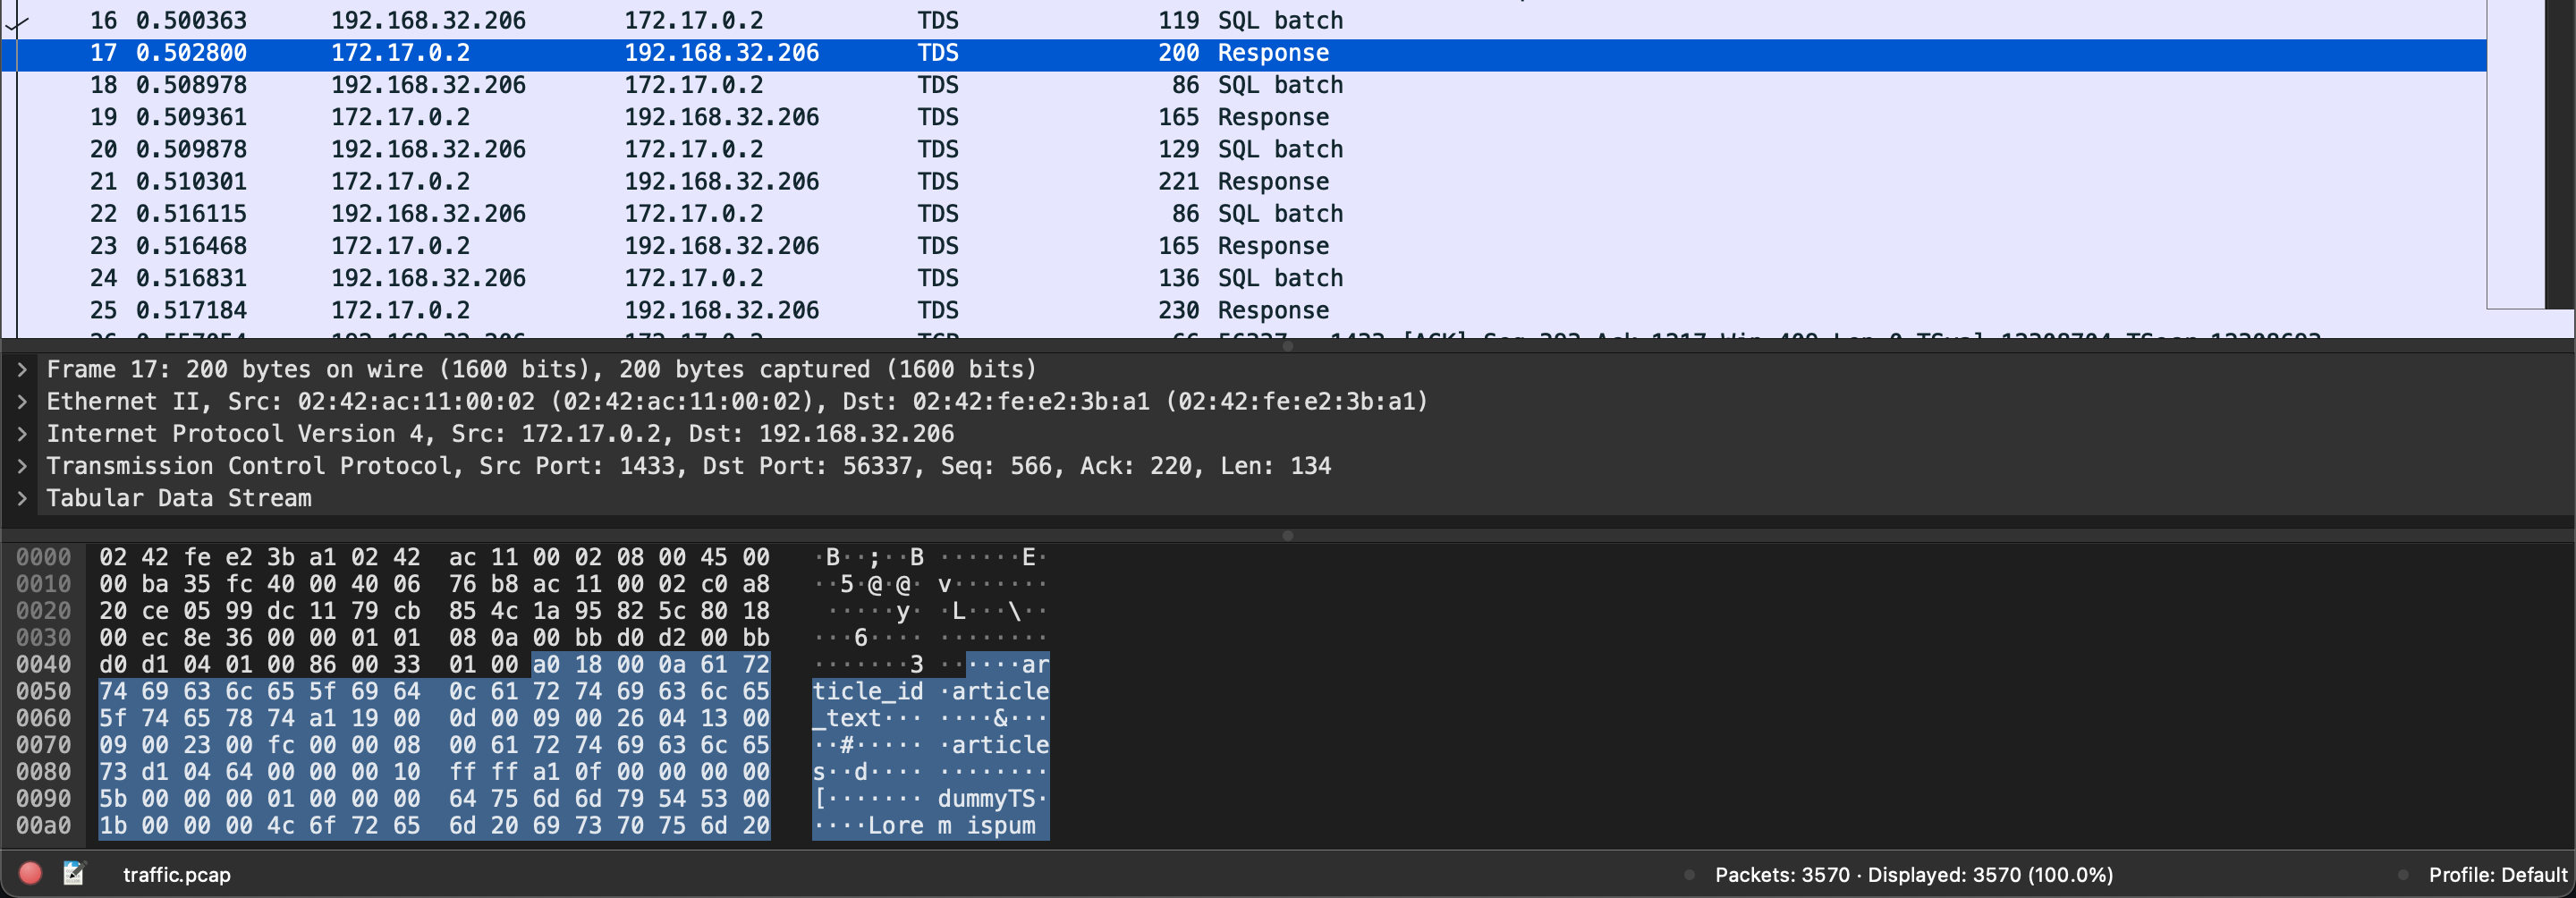Expand Internet Protocol Version 4 node
This screenshot has height=898, width=2576.
click(x=22, y=434)
